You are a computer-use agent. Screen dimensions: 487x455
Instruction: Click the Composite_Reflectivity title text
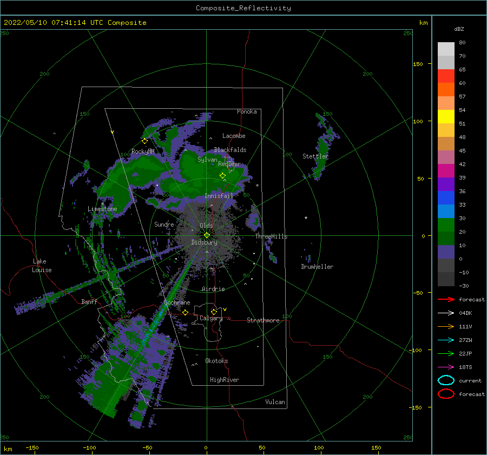243,8
